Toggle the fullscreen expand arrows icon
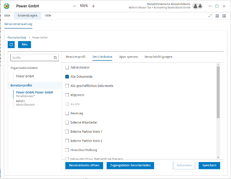Viewport: 231px width, 179px height. (210, 16)
